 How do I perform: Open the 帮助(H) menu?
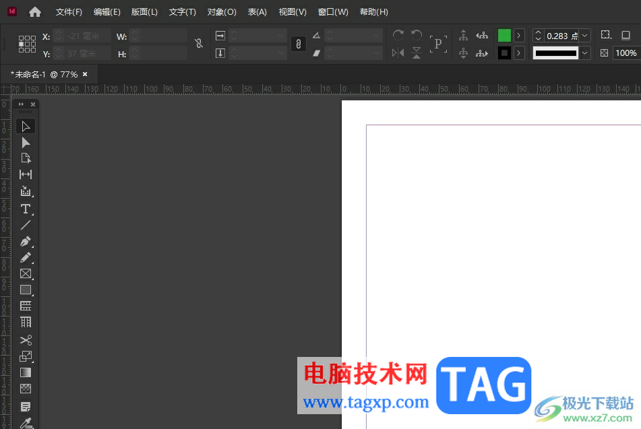pos(373,12)
